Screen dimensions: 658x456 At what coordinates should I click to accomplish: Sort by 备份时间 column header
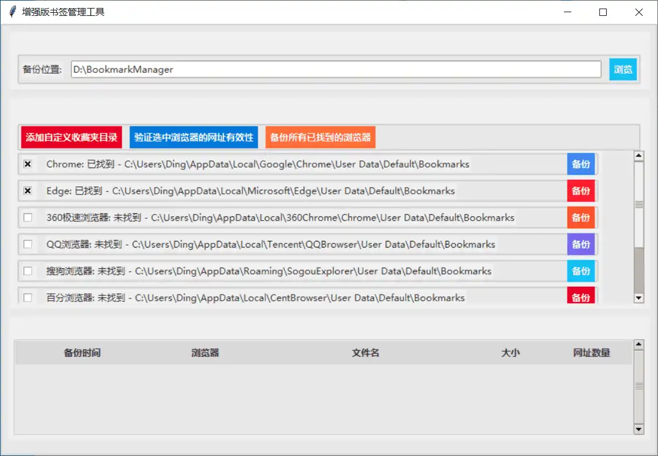tap(82, 353)
